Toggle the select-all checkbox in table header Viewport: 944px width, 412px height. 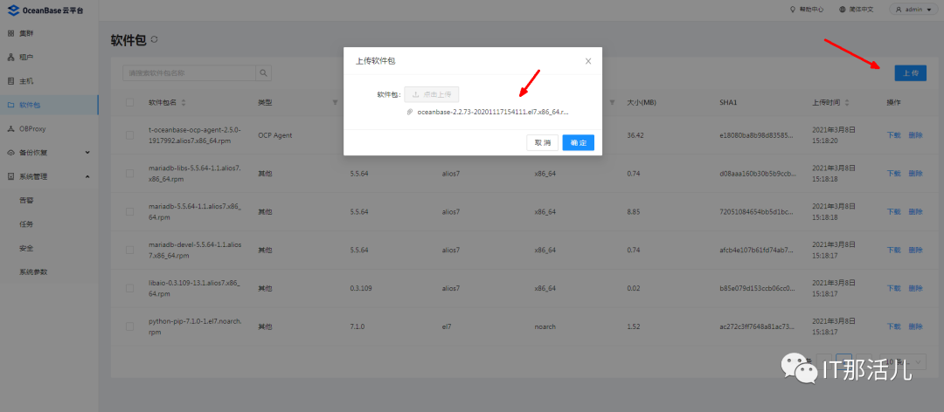[x=130, y=103]
